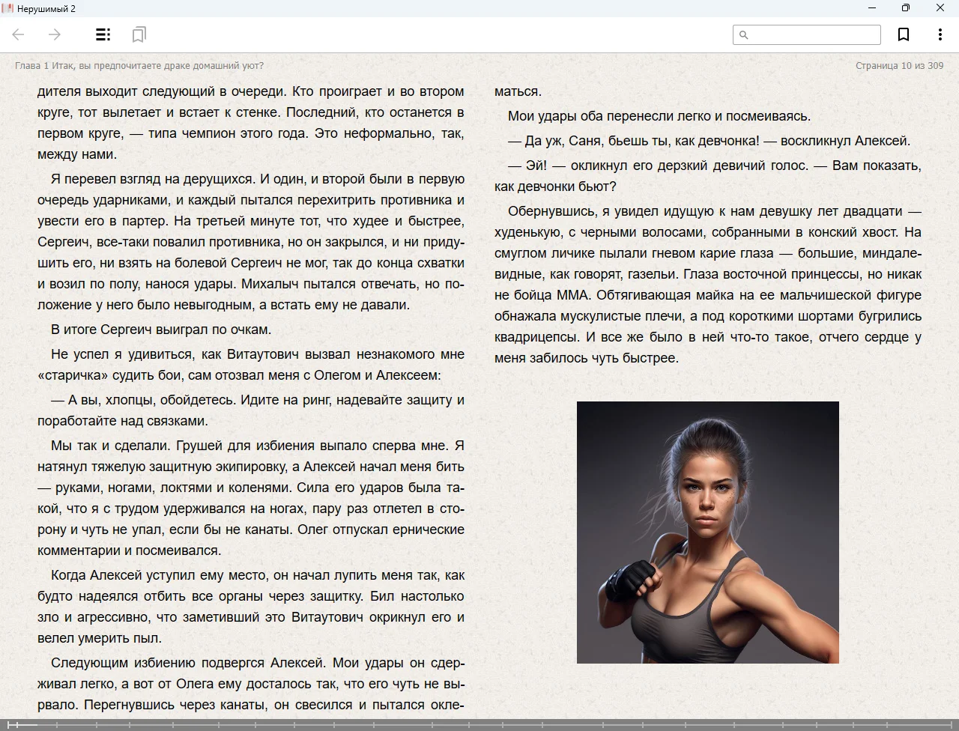Image resolution: width=959 pixels, height=731 pixels.
Task: Open the table of contents
Action: coord(103,34)
